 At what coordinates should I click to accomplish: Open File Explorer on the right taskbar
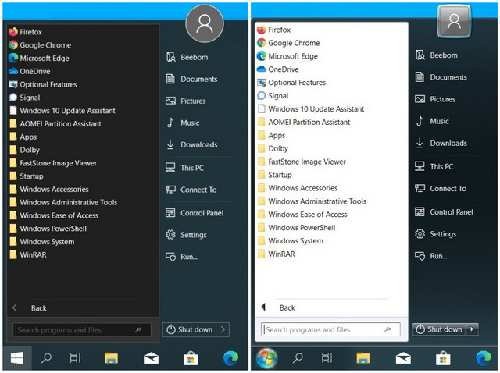click(x=362, y=358)
